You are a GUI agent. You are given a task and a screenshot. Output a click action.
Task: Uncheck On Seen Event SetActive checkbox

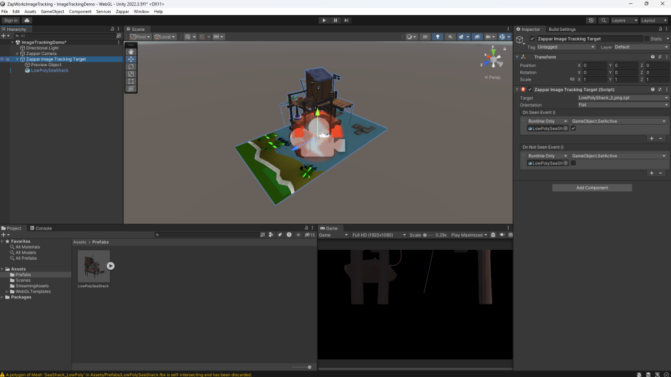(573, 129)
